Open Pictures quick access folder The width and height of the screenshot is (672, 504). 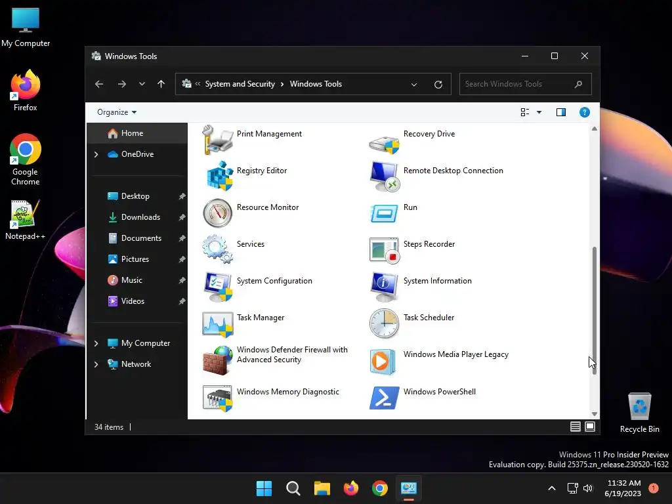(137, 259)
